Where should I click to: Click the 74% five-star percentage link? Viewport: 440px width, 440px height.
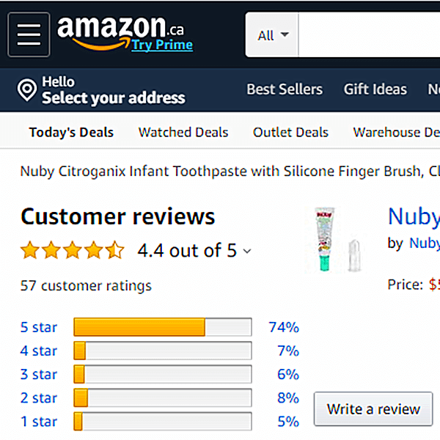(284, 327)
